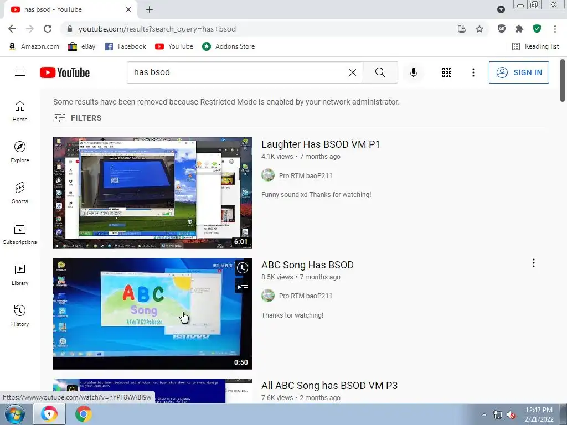Viewport: 567px width, 425px height.
Task: Open Pro RTM baoP211 channel under Laughter video
Action: pos(305,175)
